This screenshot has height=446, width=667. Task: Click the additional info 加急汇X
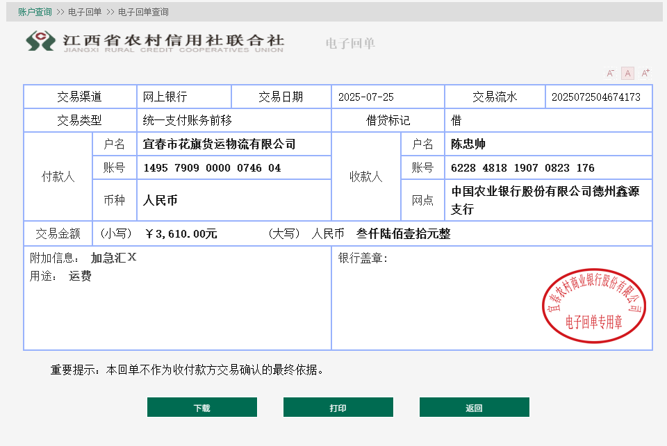click(x=113, y=258)
